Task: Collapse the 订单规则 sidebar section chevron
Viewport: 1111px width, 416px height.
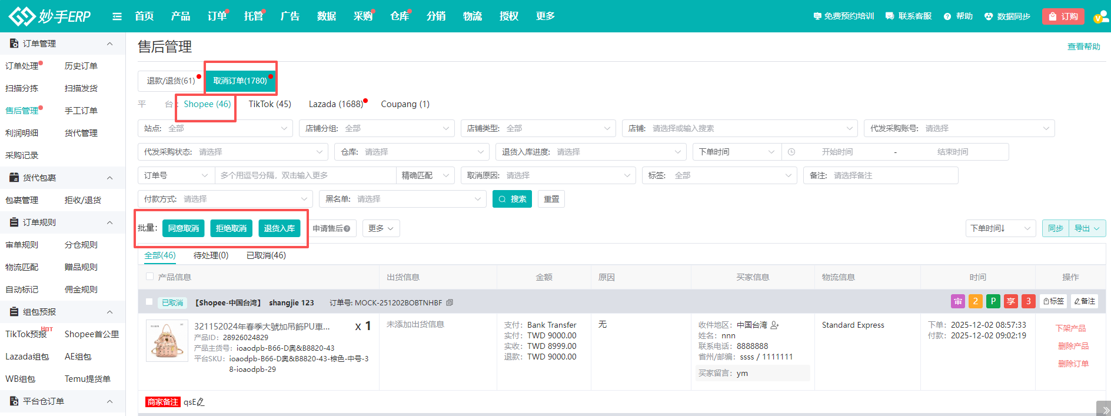Action: (x=109, y=222)
